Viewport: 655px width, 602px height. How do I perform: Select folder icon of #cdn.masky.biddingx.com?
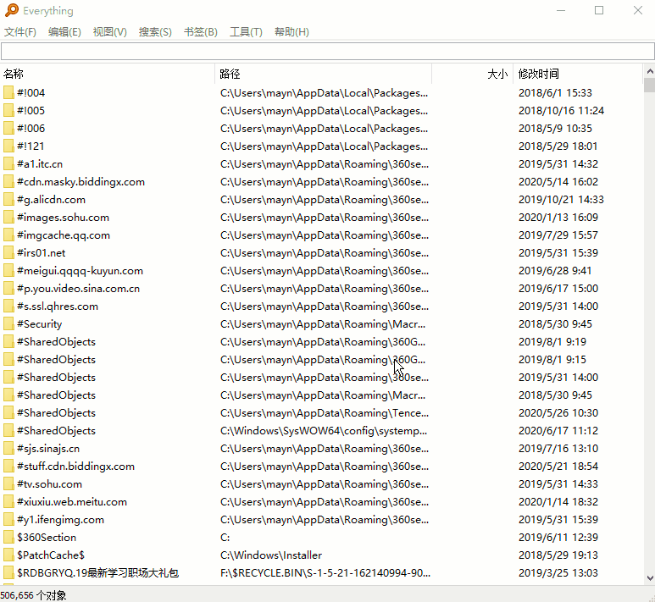[8, 181]
